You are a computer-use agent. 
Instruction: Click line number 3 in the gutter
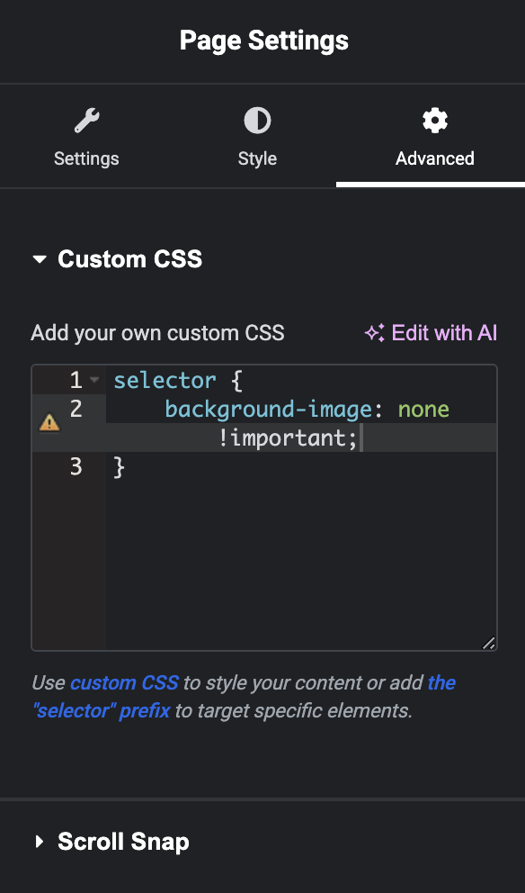coord(76,467)
